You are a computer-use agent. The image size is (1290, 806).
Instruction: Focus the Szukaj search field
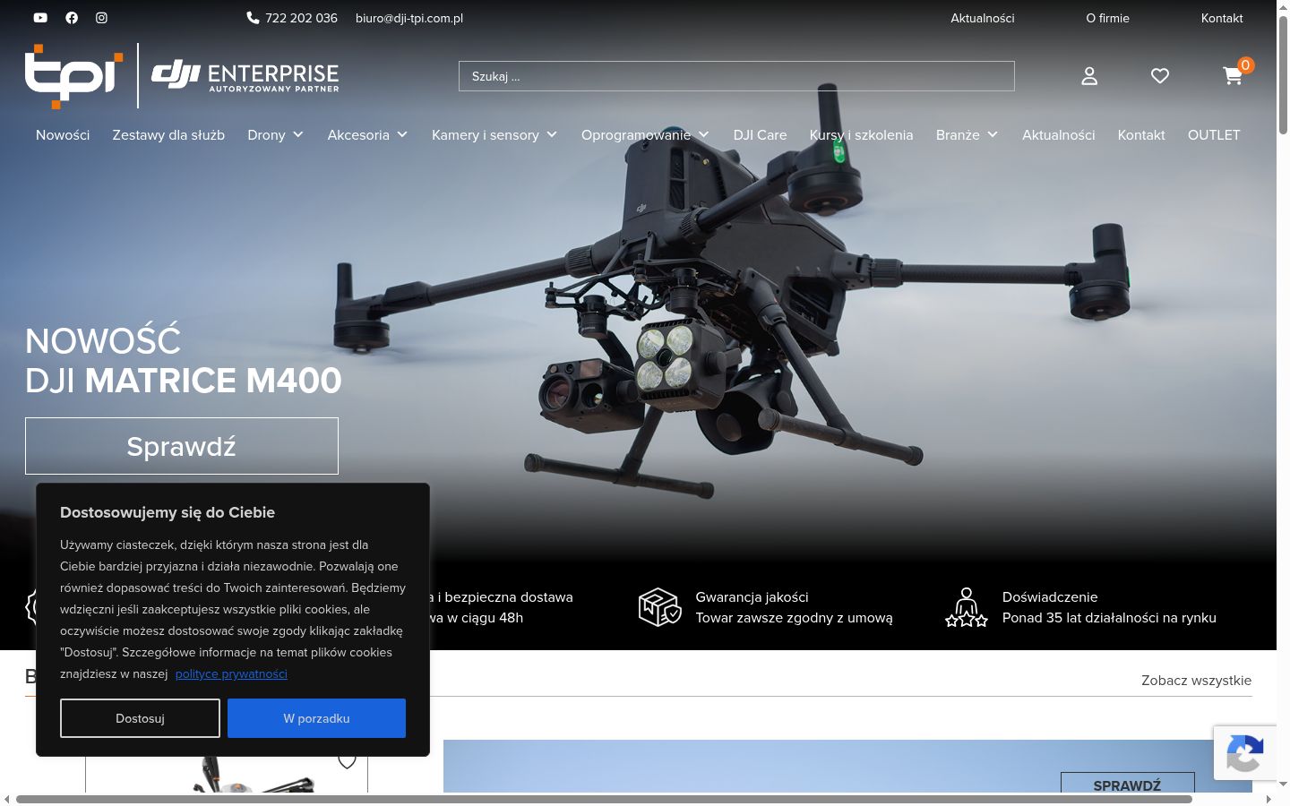pyautogui.click(x=736, y=76)
